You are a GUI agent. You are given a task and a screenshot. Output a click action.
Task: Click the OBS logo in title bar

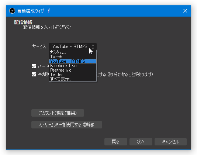12,11
